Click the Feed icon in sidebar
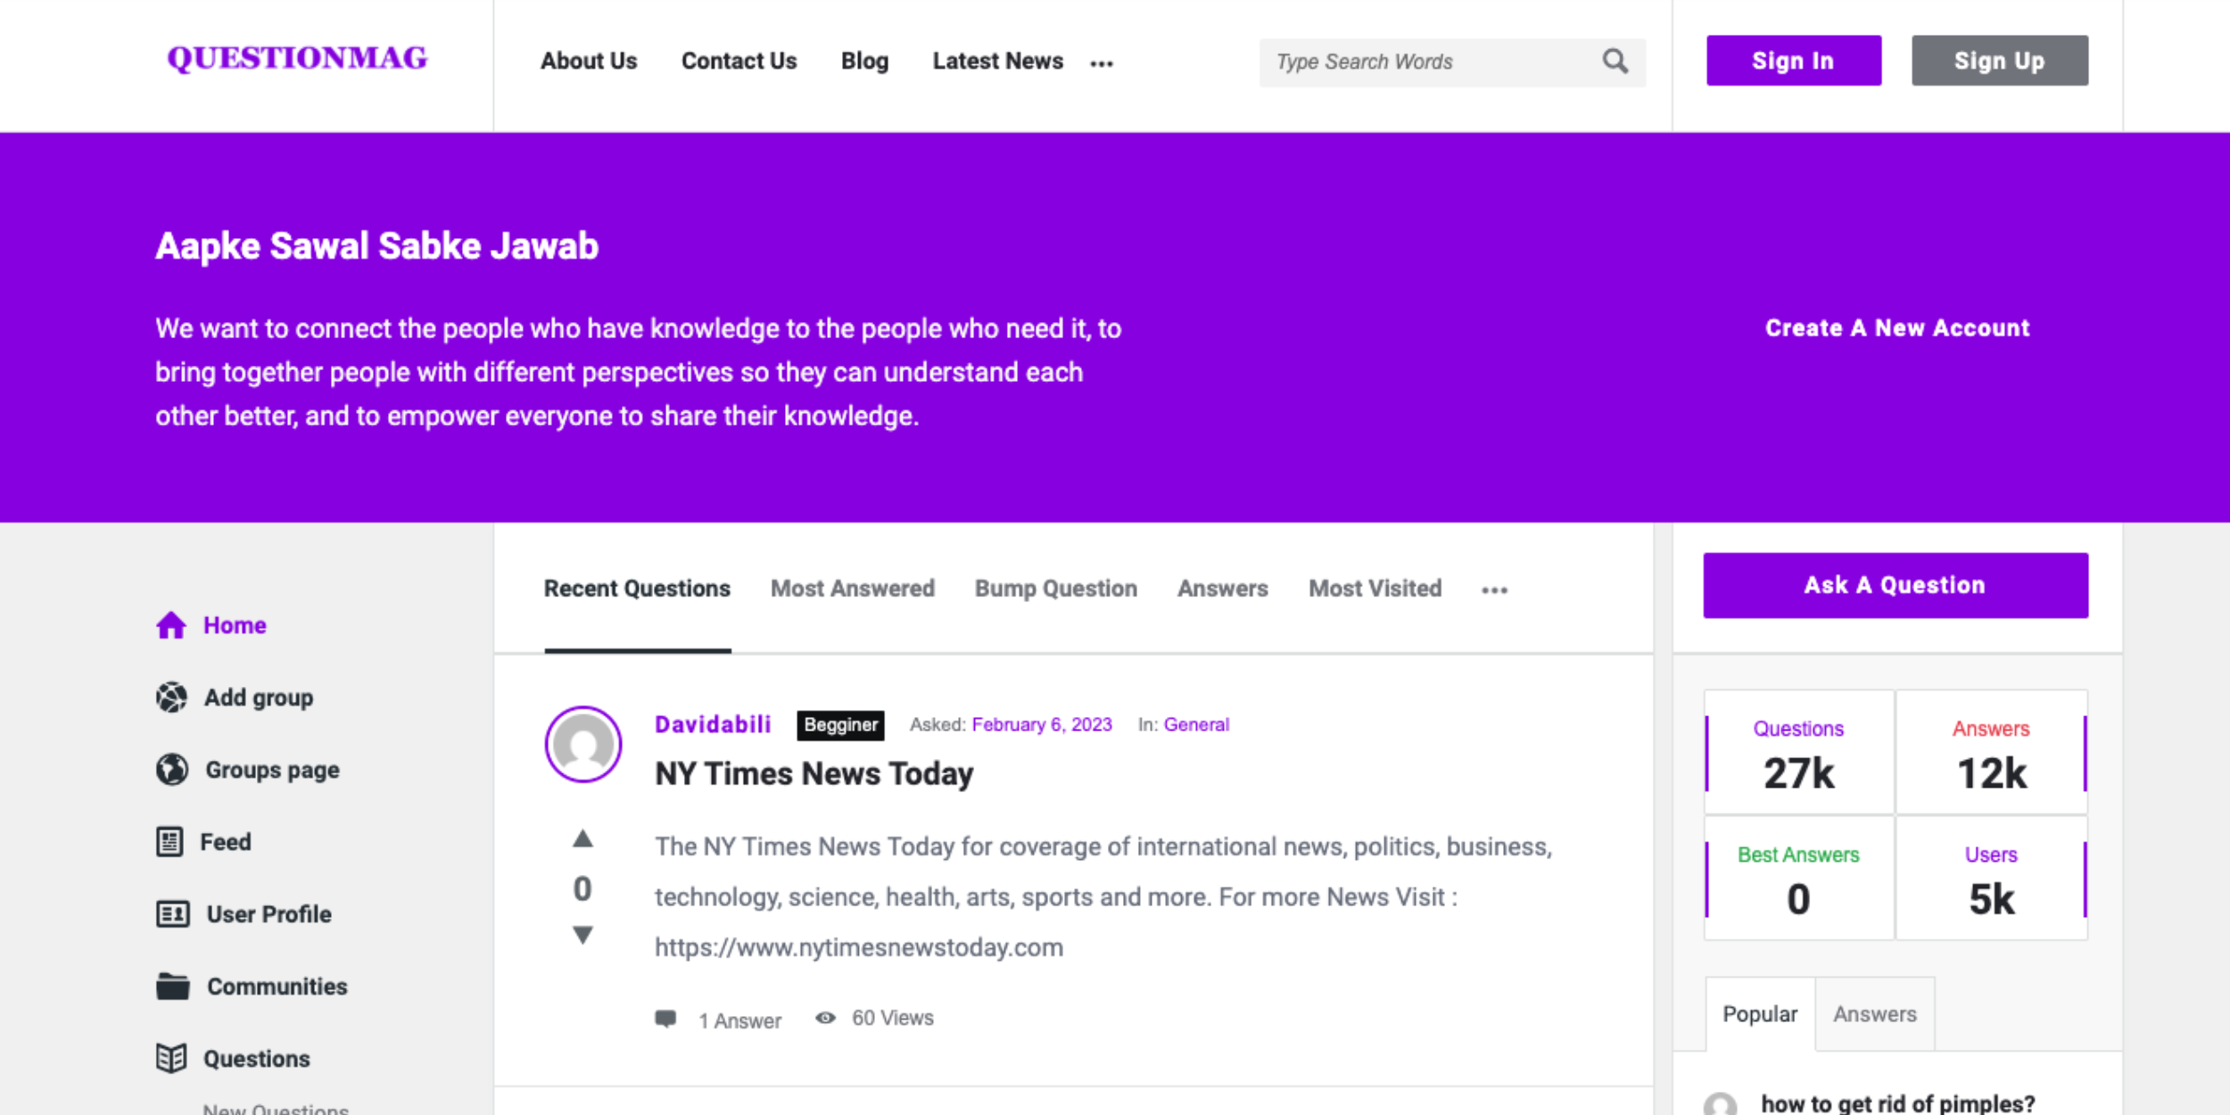 click(169, 842)
